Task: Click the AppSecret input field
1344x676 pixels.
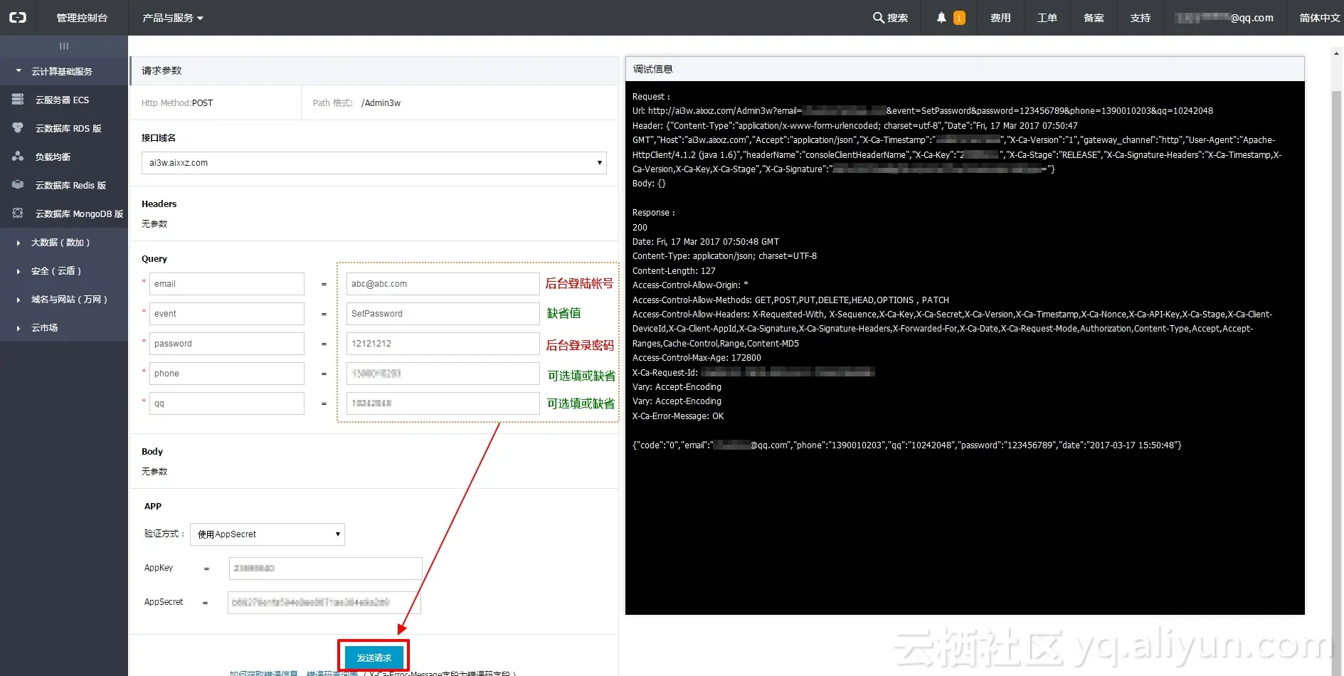Action: 324,603
